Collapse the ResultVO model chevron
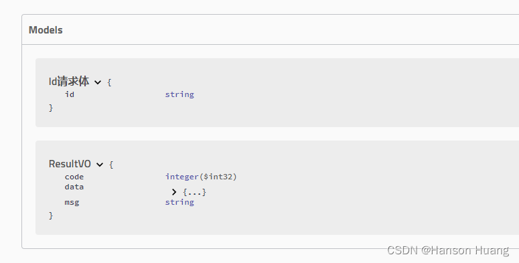Screen dimensions: 519x263 point(100,165)
